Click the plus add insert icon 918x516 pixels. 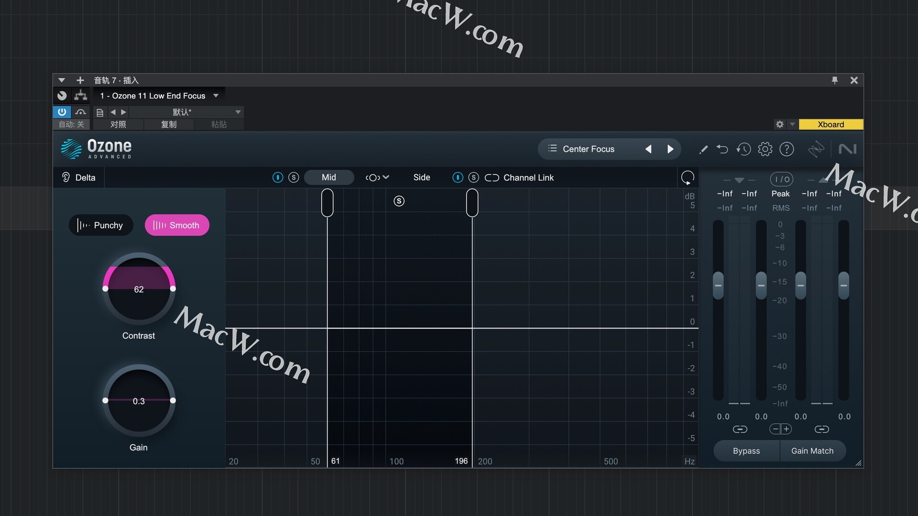pos(80,80)
